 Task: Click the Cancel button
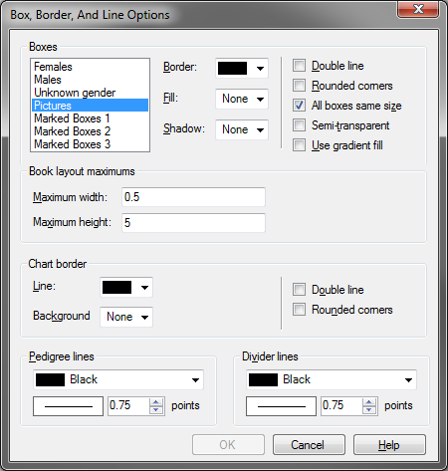click(309, 445)
